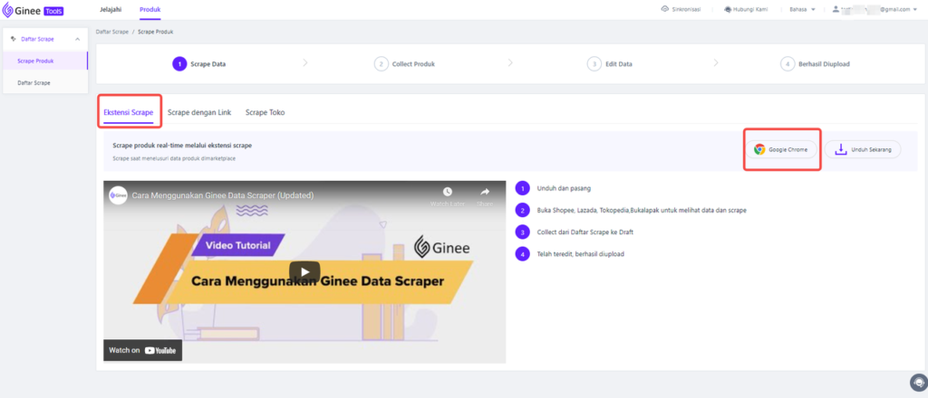Click the Ginee Tools logo
The width and height of the screenshot is (928, 398).
(34, 10)
